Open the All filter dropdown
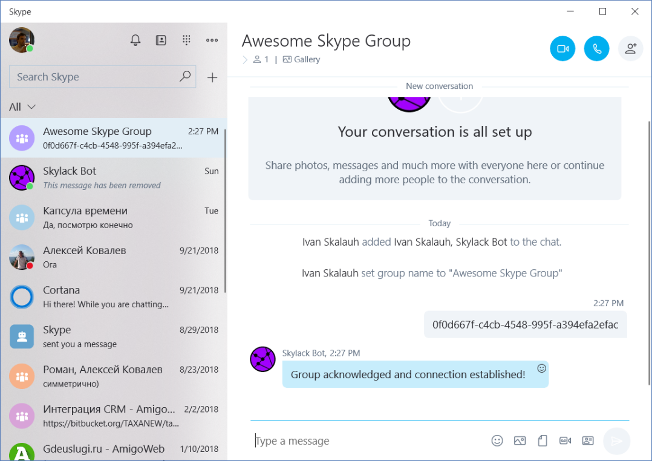This screenshot has width=652, height=461. pyautogui.click(x=22, y=107)
